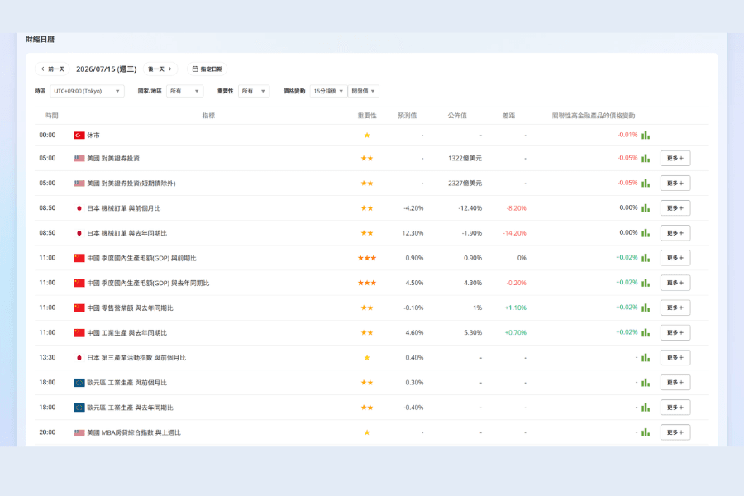Click the 預測值 column header

click(x=407, y=116)
